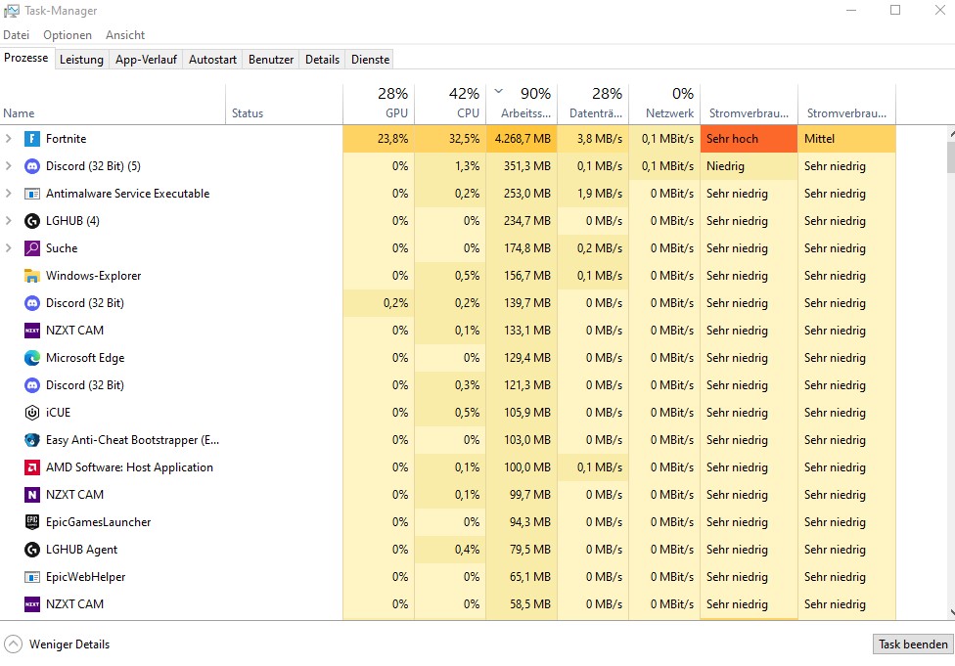Expand Antimalware Service Executable group
Viewport: 955px width, 666px height.
point(9,194)
